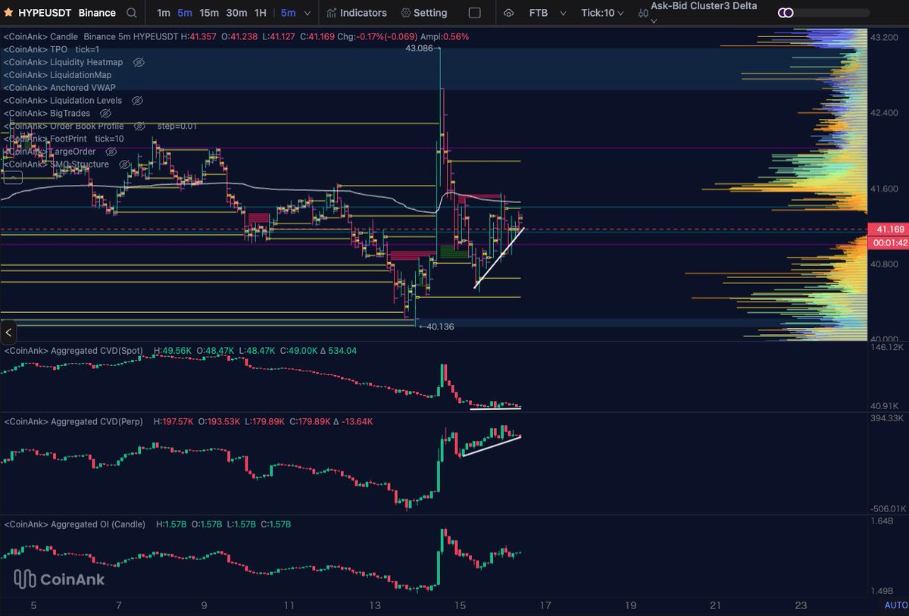Click the Binance exchange label

[x=98, y=13]
